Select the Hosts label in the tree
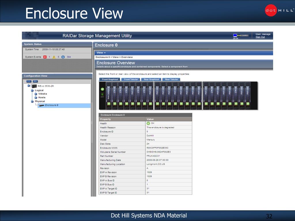The height and width of the screenshot is (221, 295). 42,97
